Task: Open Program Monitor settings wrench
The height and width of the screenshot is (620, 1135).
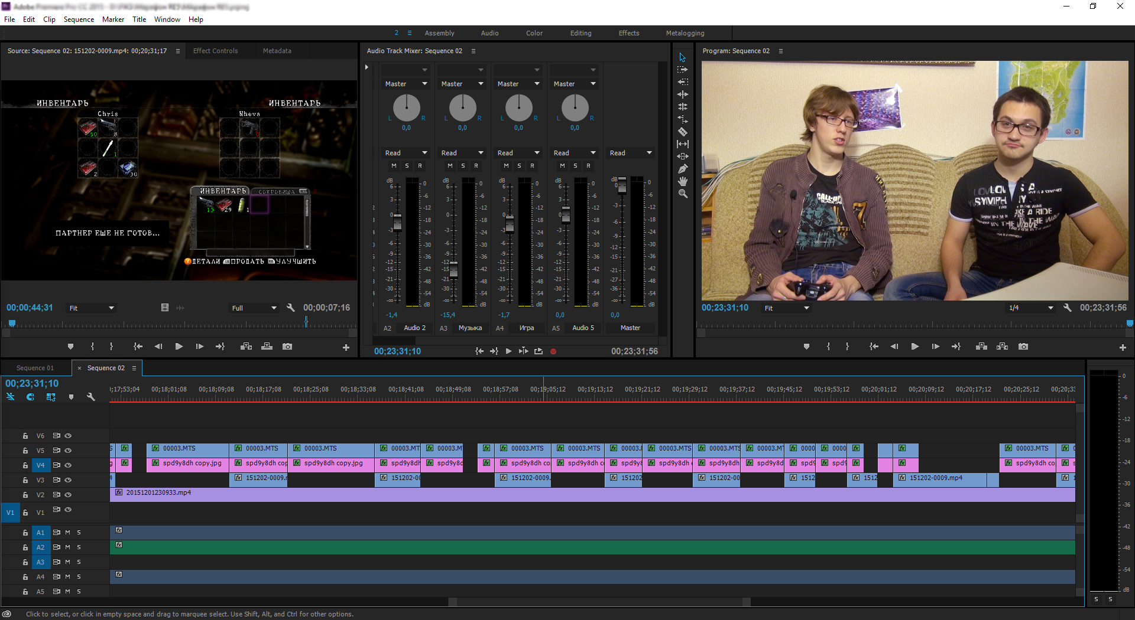Action: point(1067,308)
